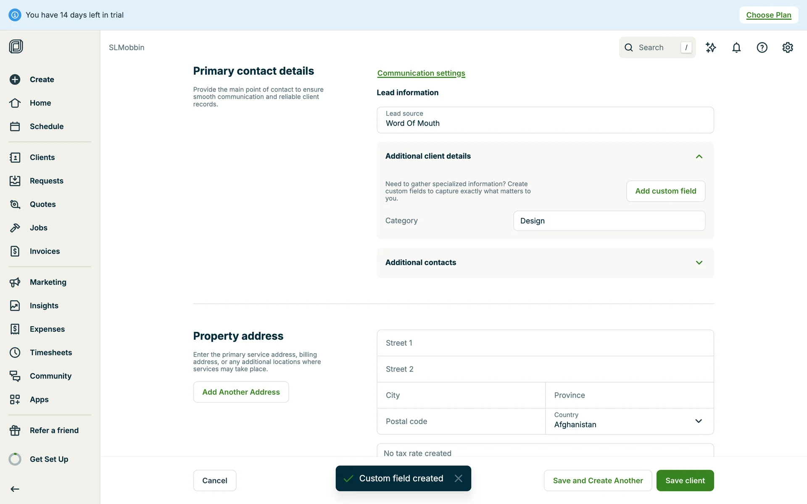Expand the Additional contacts section
This screenshot has height=504, width=807.
(699, 262)
